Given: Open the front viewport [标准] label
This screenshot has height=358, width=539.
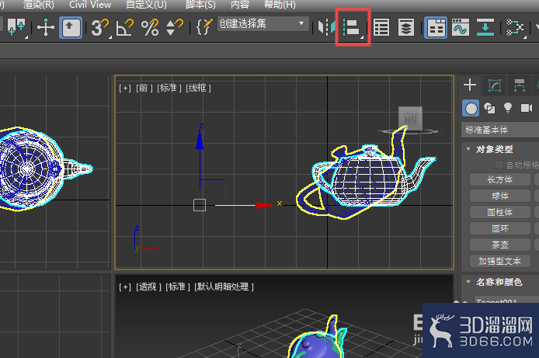Looking at the screenshot, I should coord(169,89).
